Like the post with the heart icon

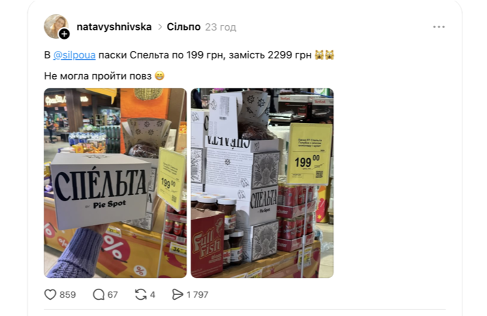click(x=50, y=294)
